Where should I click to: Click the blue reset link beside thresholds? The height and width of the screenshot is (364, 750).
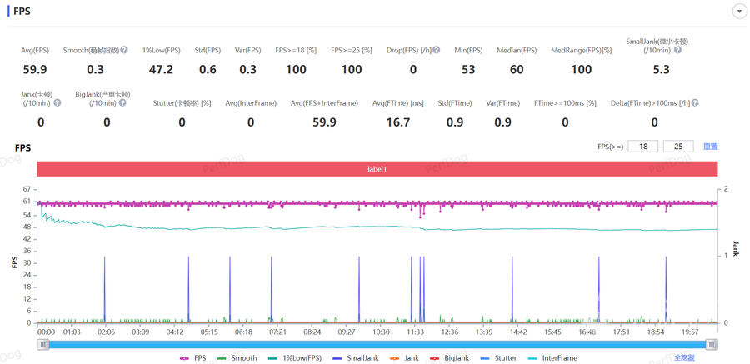pyautogui.click(x=710, y=147)
